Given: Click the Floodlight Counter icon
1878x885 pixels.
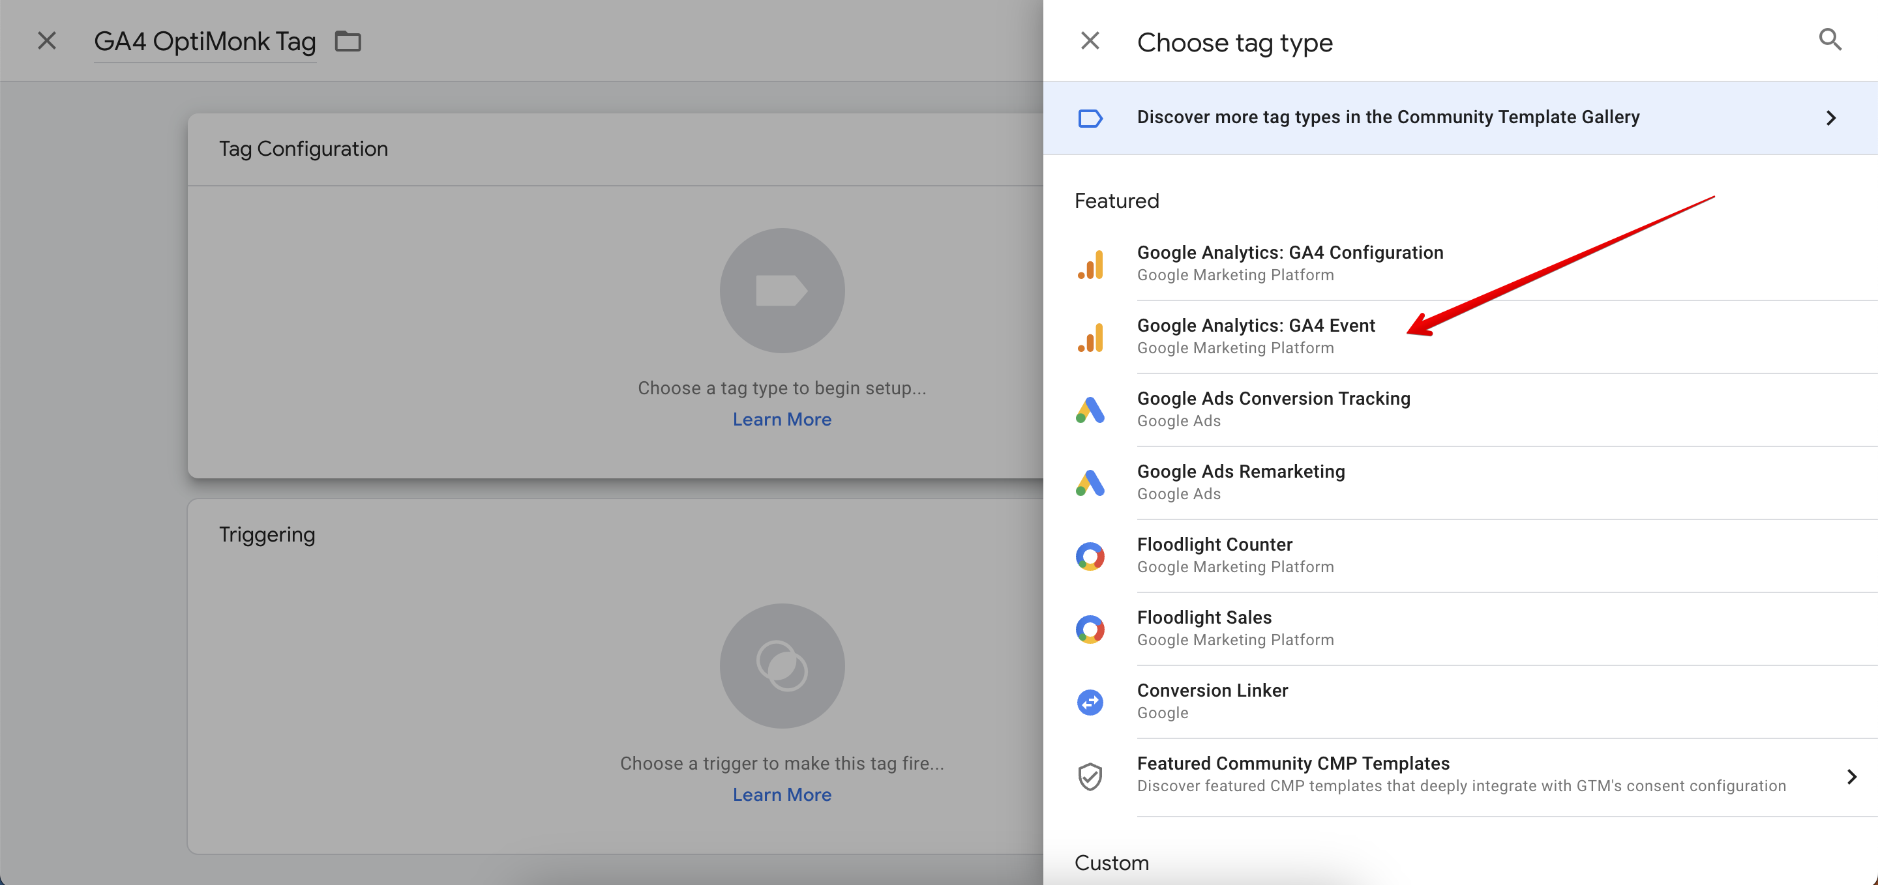Looking at the screenshot, I should click(1090, 557).
